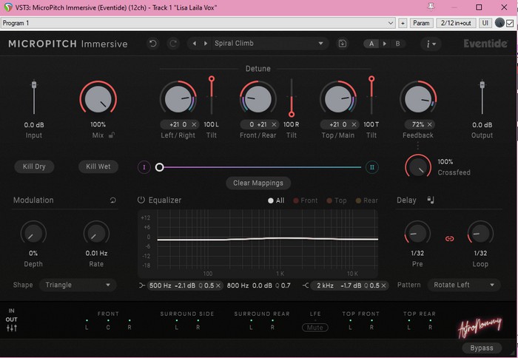Select the All equalizer channel radio button

coord(271,200)
